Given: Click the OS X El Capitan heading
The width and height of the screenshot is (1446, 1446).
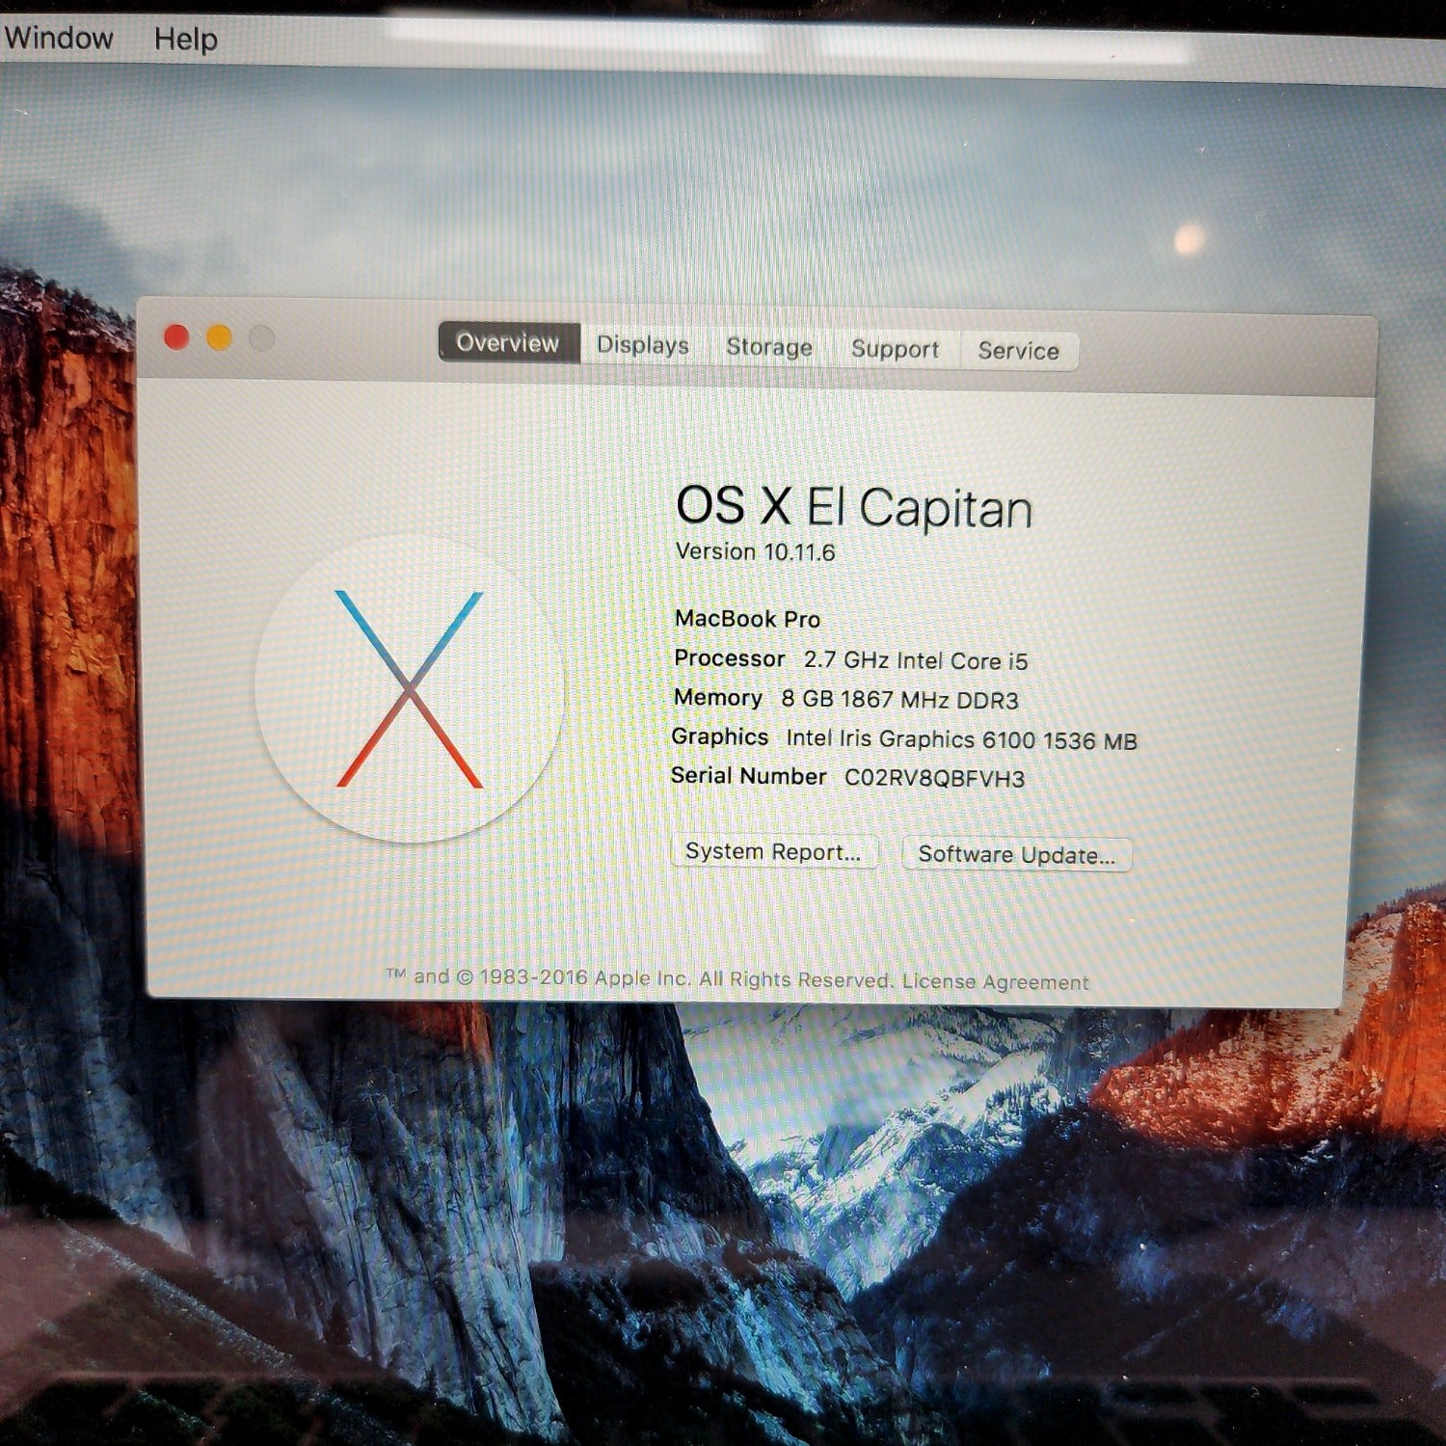Looking at the screenshot, I should tap(853, 507).
